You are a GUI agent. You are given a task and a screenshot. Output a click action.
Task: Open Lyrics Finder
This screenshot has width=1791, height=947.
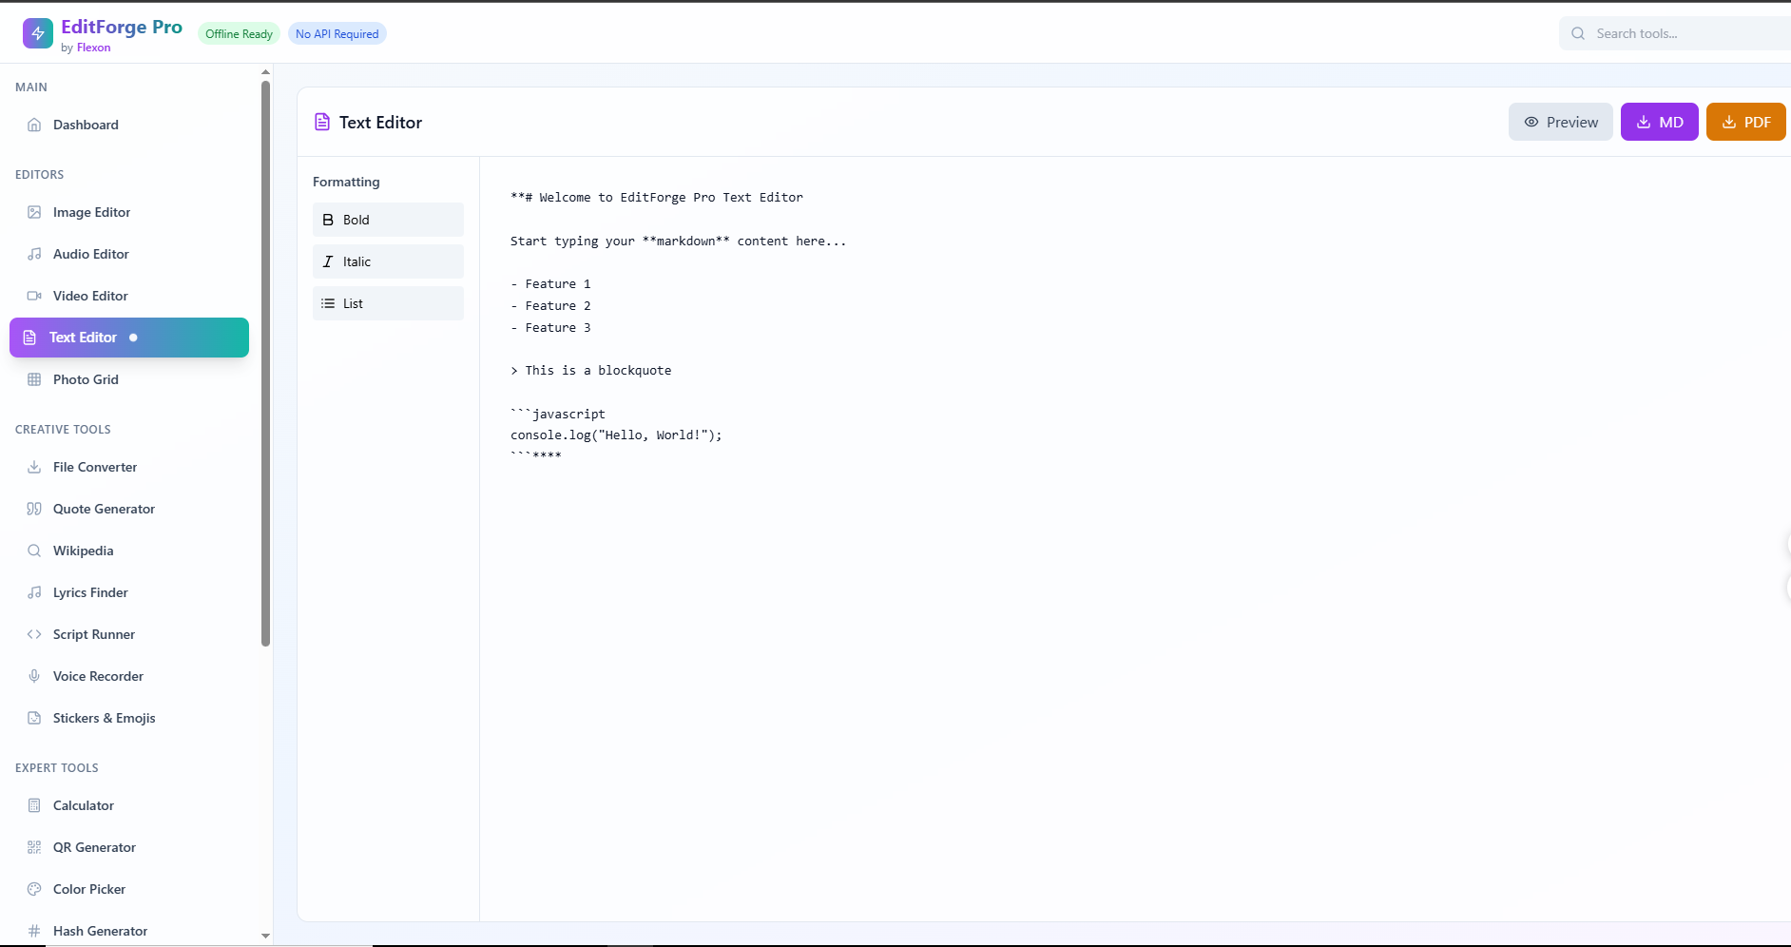click(x=129, y=592)
